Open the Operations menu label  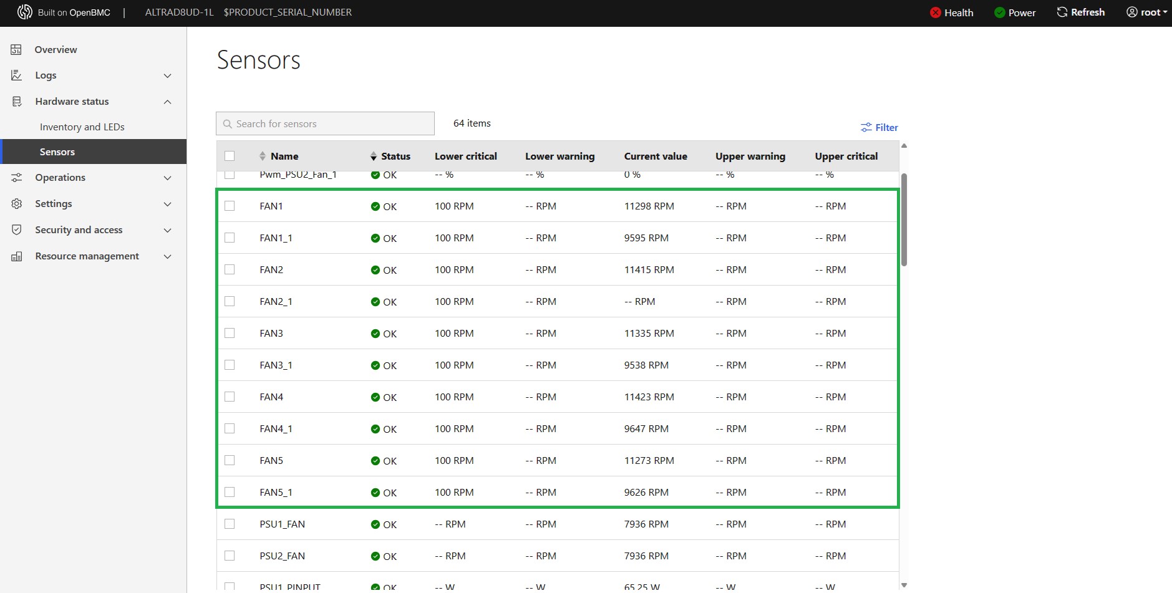pos(60,178)
